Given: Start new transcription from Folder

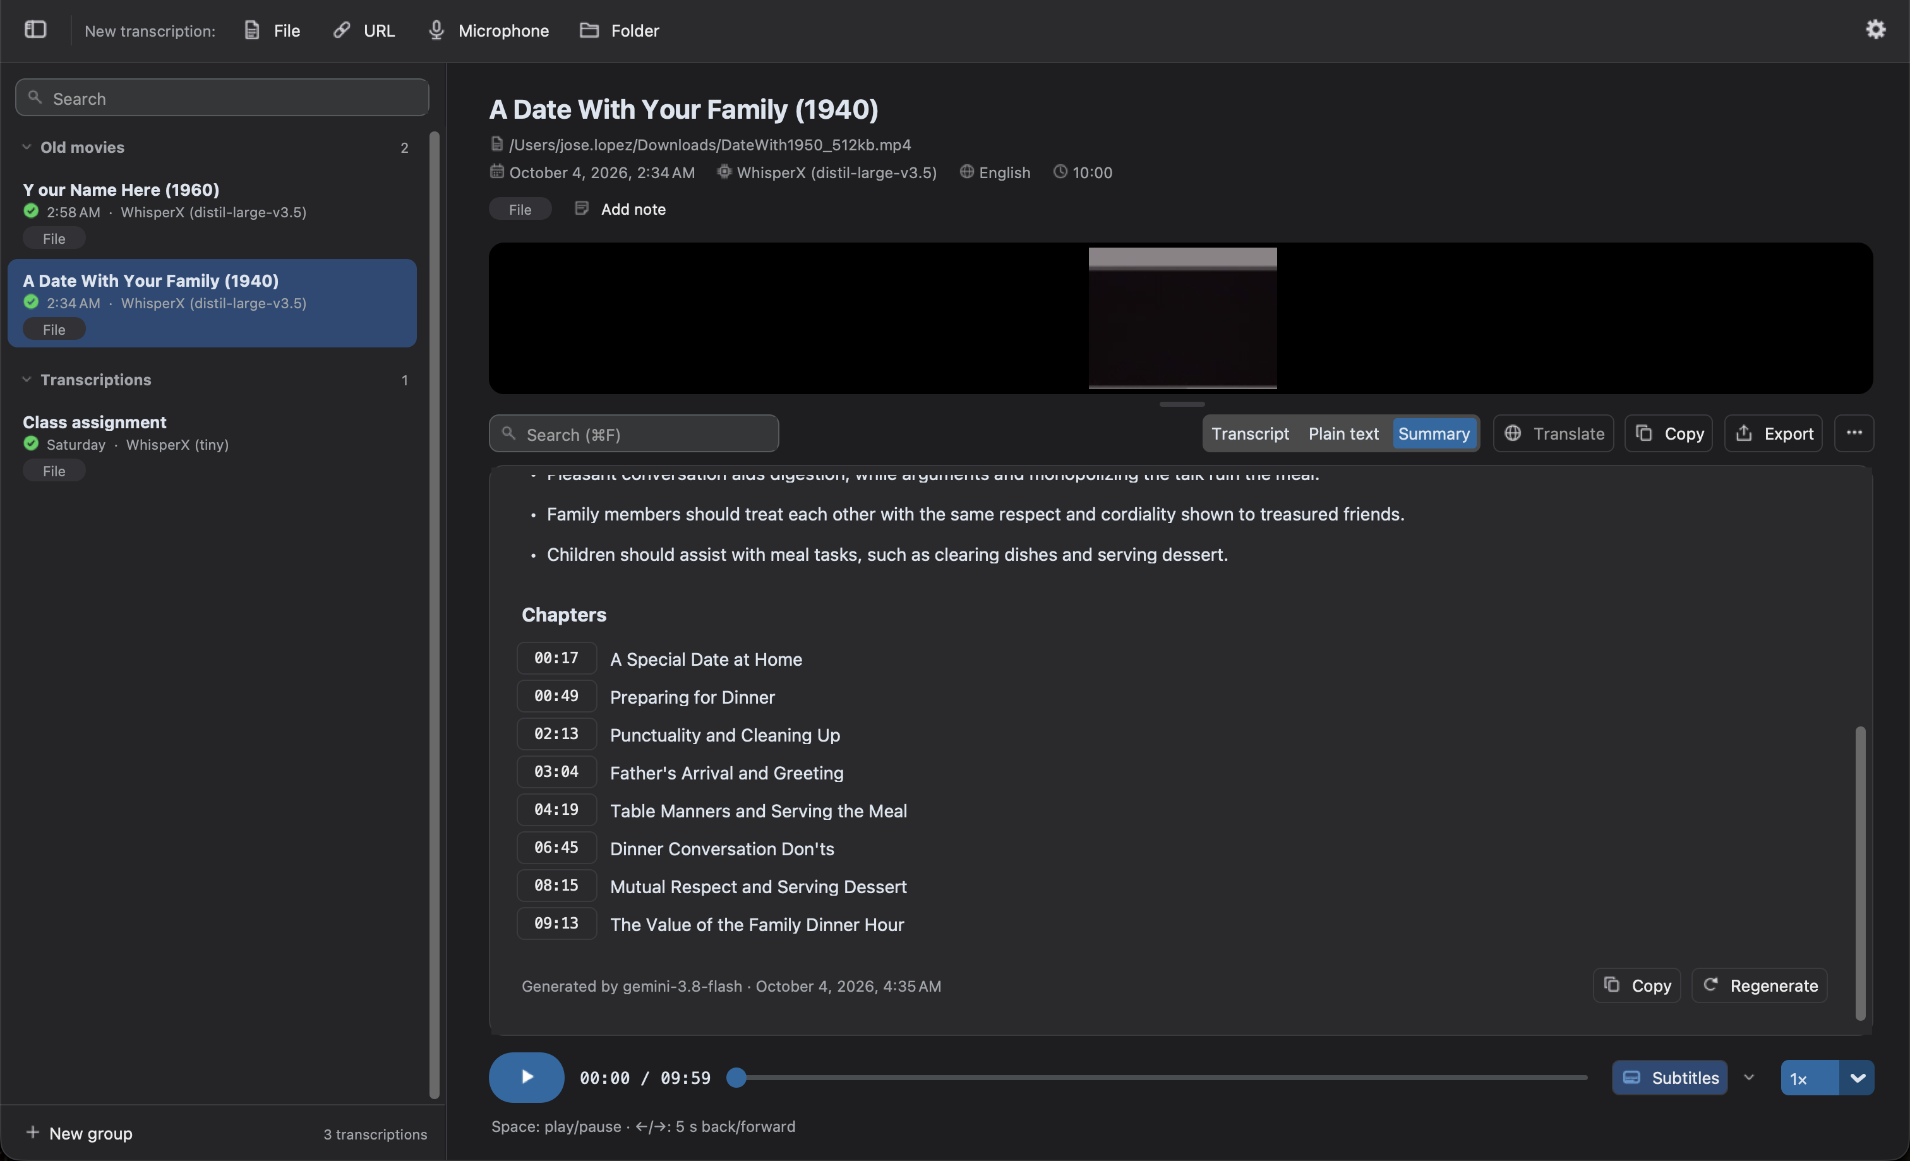Looking at the screenshot, I should (620, 30).
